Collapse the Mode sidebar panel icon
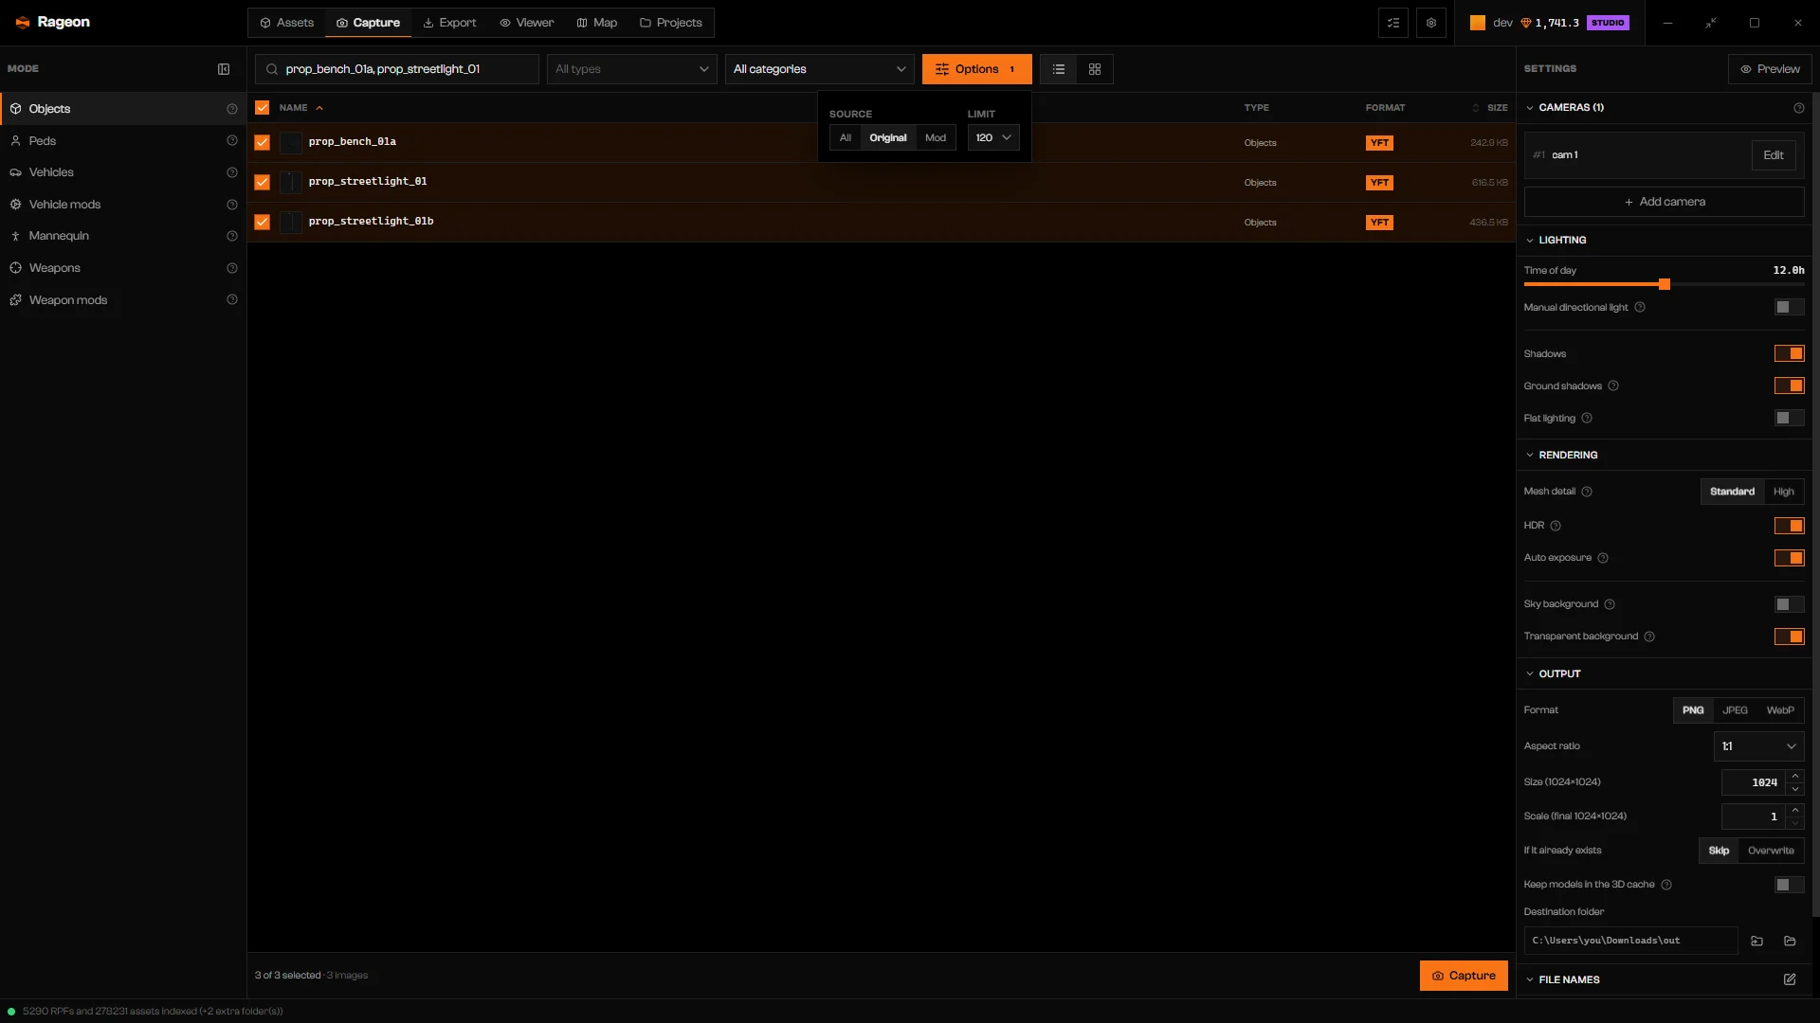 (224, 69)
